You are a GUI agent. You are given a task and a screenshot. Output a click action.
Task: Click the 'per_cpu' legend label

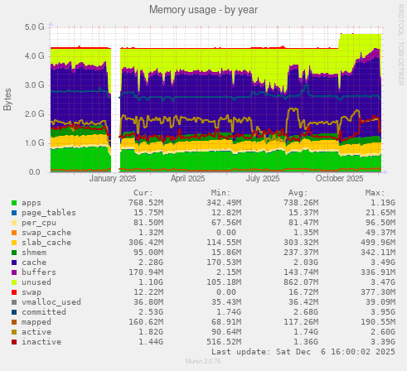[39, 223]
